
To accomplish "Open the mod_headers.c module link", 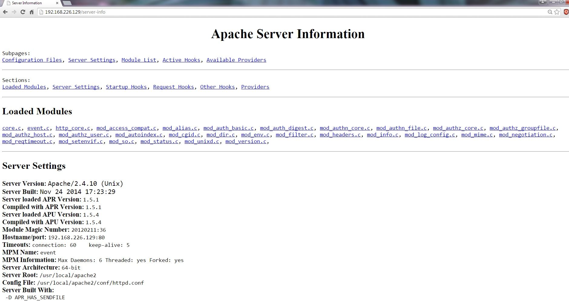I will click(340, 135).
